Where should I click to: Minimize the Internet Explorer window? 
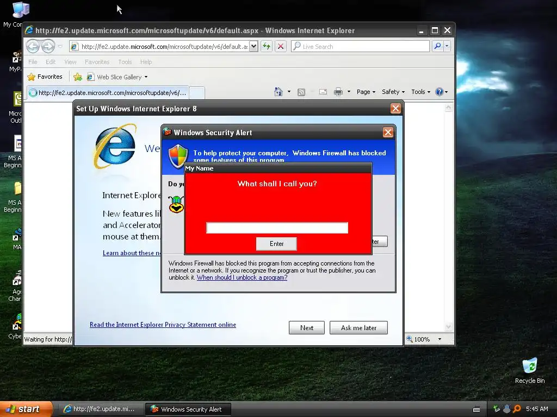[x=422, y=30]
